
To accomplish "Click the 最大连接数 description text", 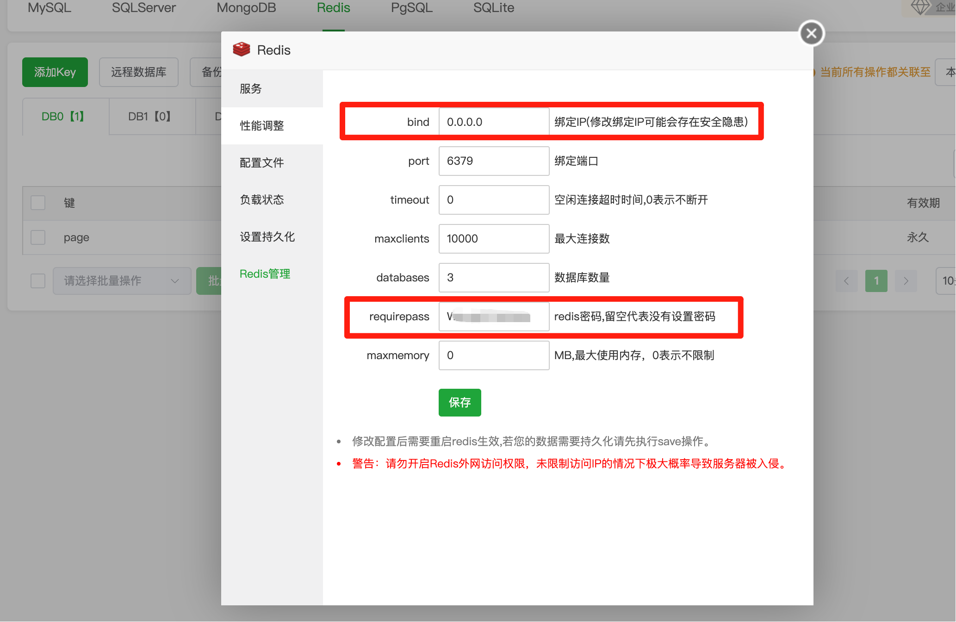I will (582, 238).
